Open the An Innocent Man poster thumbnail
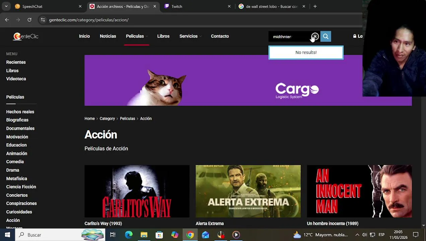Image resolution: width=426 pixels, height=241 pixels. (359, 191)
